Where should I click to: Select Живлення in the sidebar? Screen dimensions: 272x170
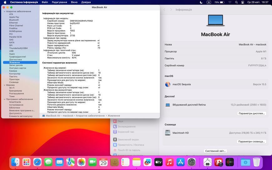pyautogui.click(x=20, y=62)
